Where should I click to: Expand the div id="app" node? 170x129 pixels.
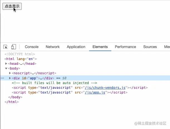click(x=10, y=78)
